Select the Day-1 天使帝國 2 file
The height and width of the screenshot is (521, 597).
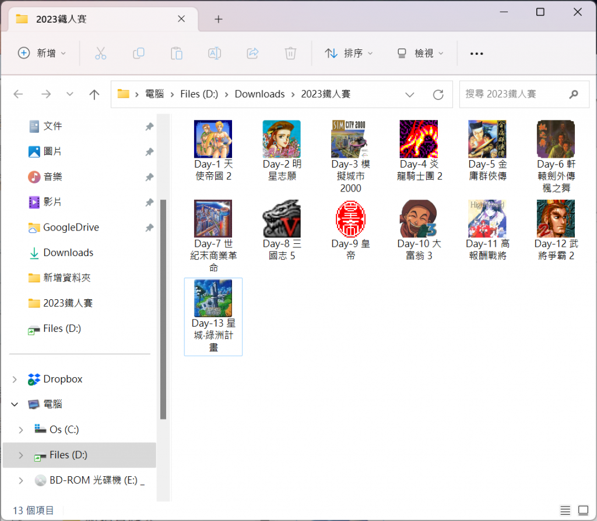click(213, 151)
